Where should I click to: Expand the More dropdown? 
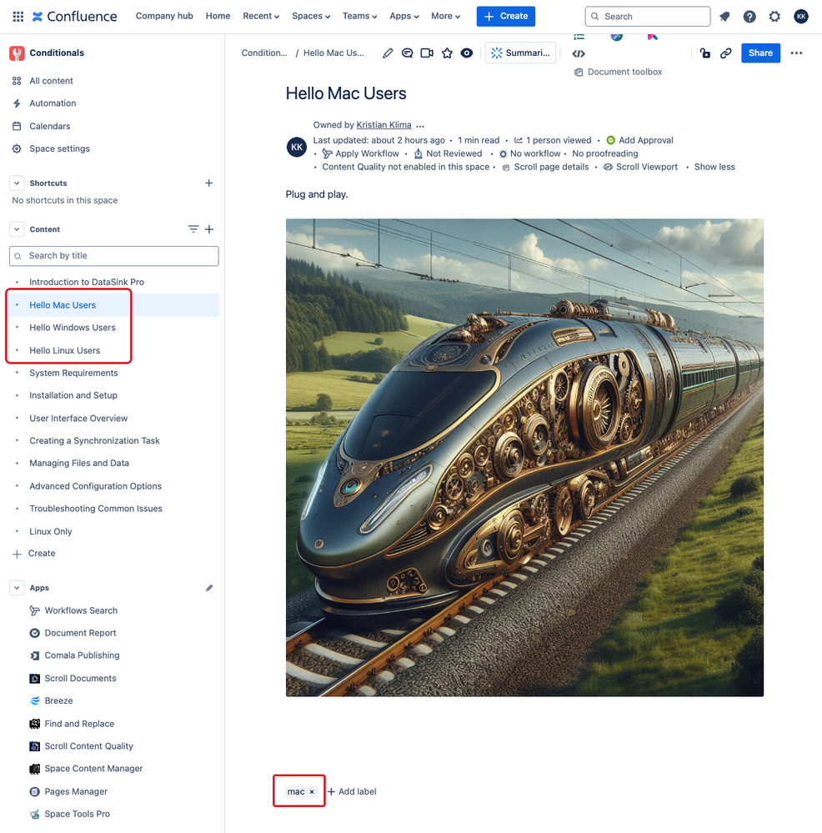pyautogui.click(x=445, y=16)
